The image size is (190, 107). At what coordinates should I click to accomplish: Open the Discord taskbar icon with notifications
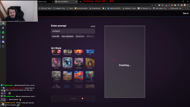(3, 42)
